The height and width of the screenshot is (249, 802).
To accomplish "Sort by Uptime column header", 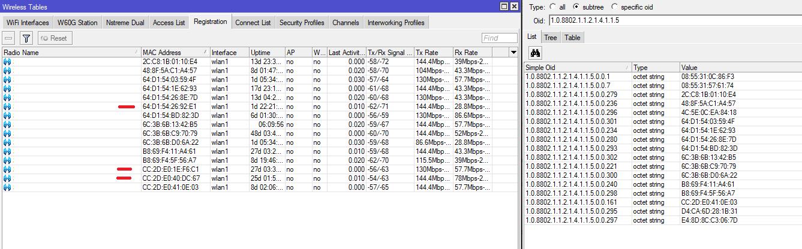I will pyautogui.click(x=267, y=53).
